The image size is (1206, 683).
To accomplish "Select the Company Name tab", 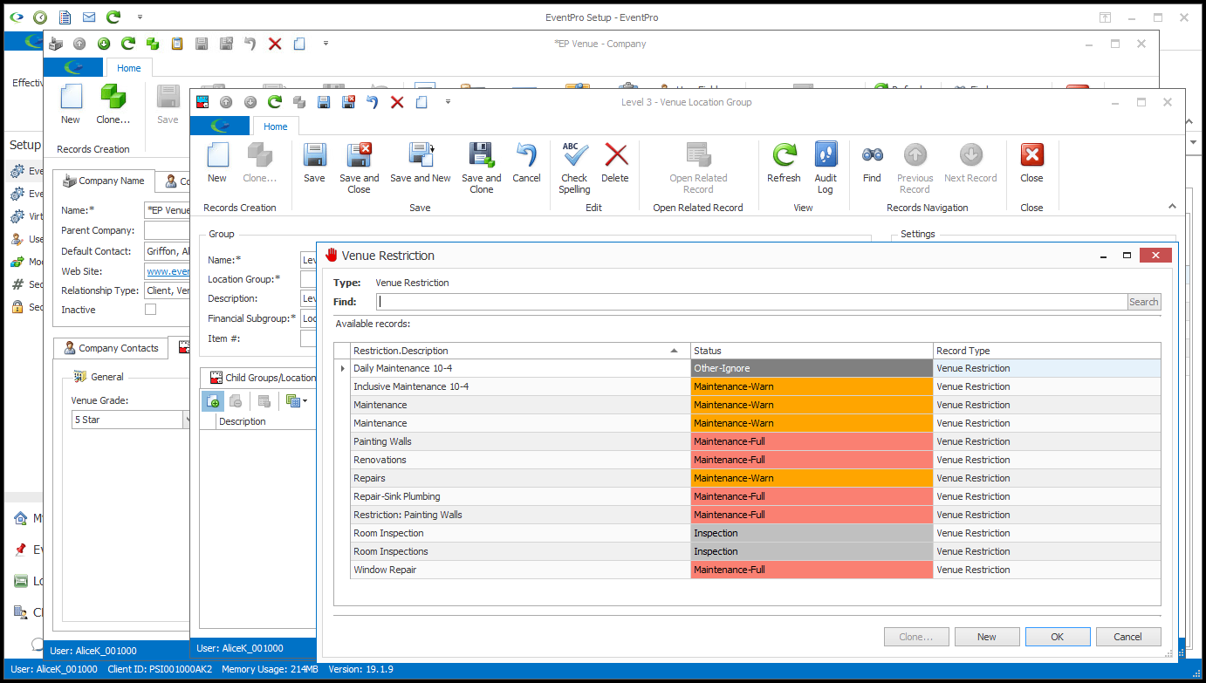I will coord(104,181).
